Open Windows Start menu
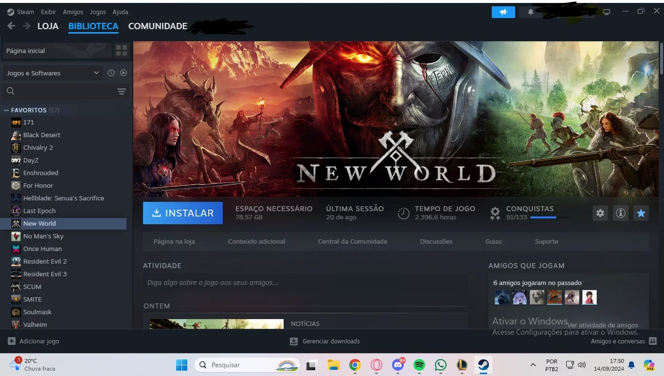This screenshot has width=664, height=376. [181, 365]
